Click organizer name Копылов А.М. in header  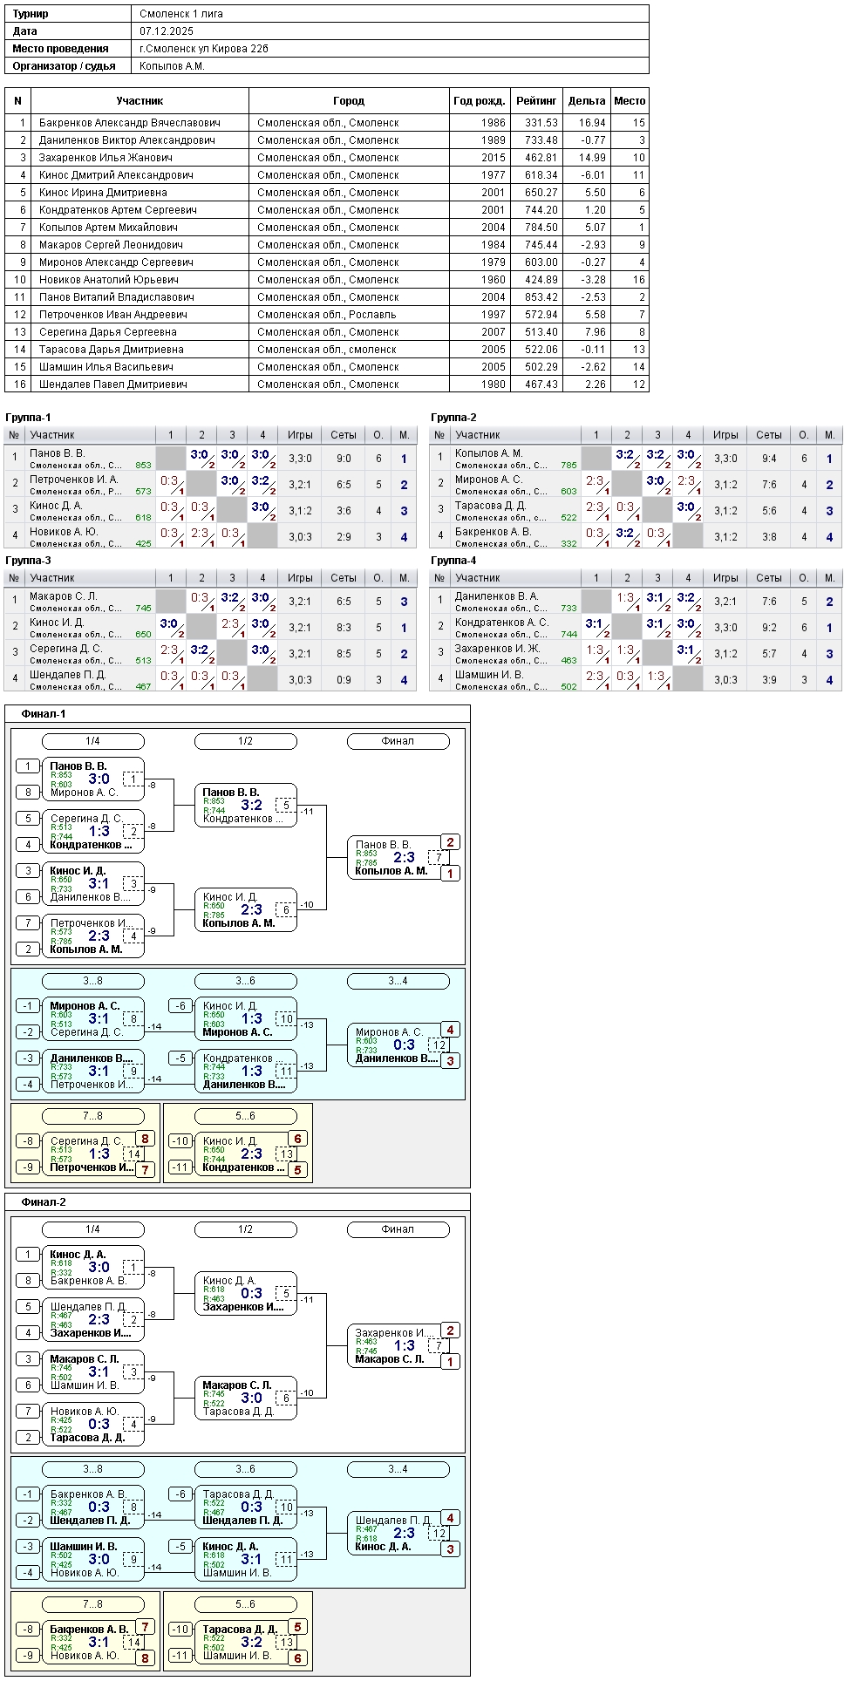172,66
